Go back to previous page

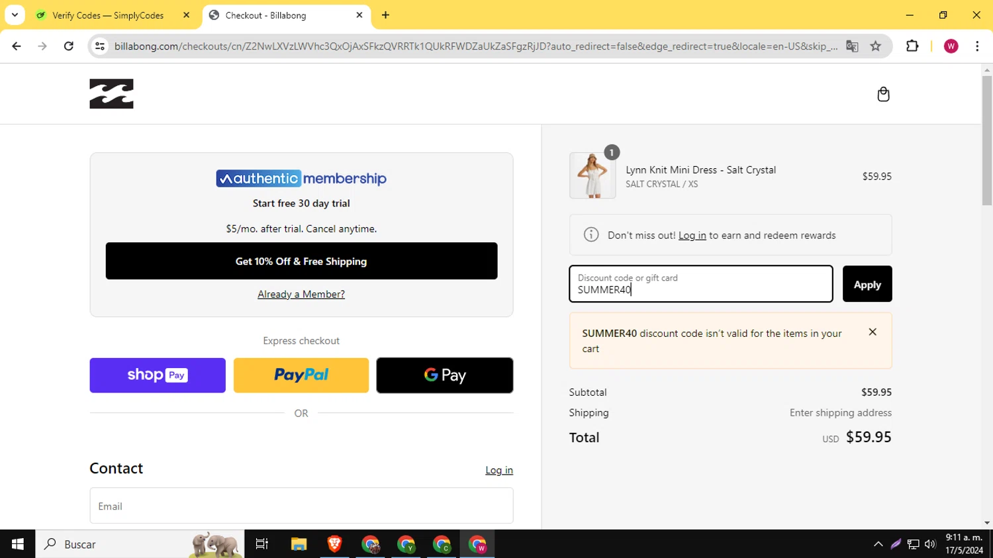[x=17, y=46]
